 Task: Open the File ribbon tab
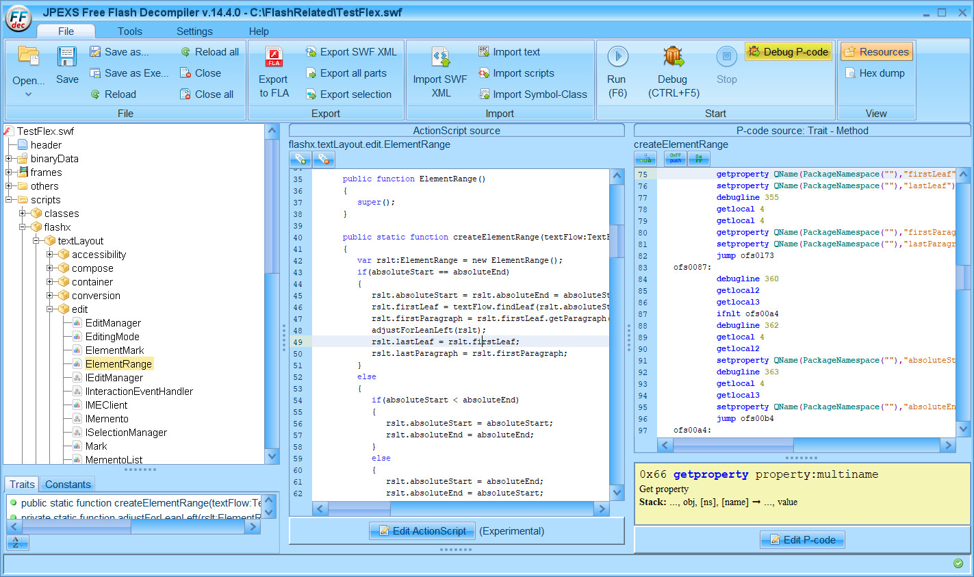pos(66,31)
